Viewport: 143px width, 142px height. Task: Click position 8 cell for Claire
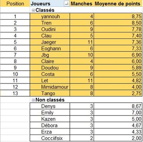tap(15, 61)
